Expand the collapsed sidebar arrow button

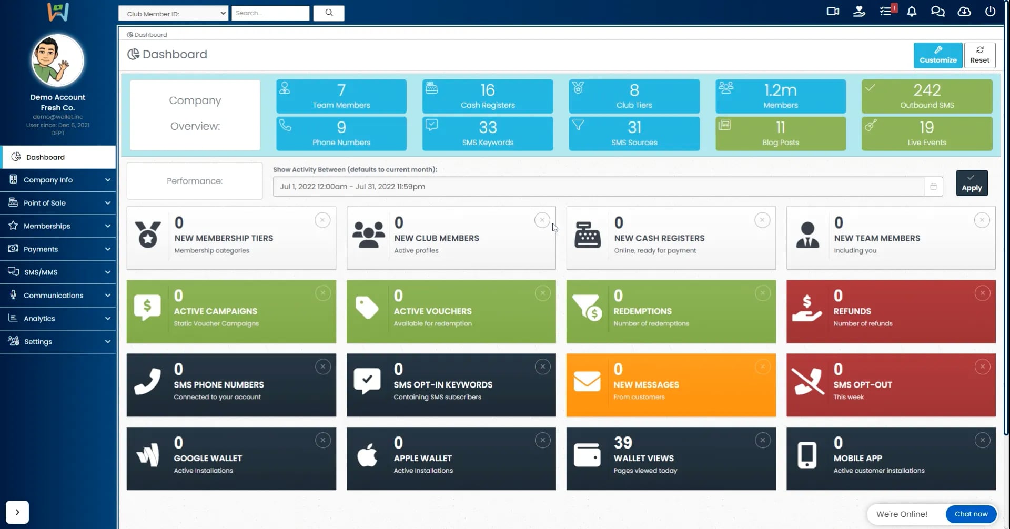(17, 512)
